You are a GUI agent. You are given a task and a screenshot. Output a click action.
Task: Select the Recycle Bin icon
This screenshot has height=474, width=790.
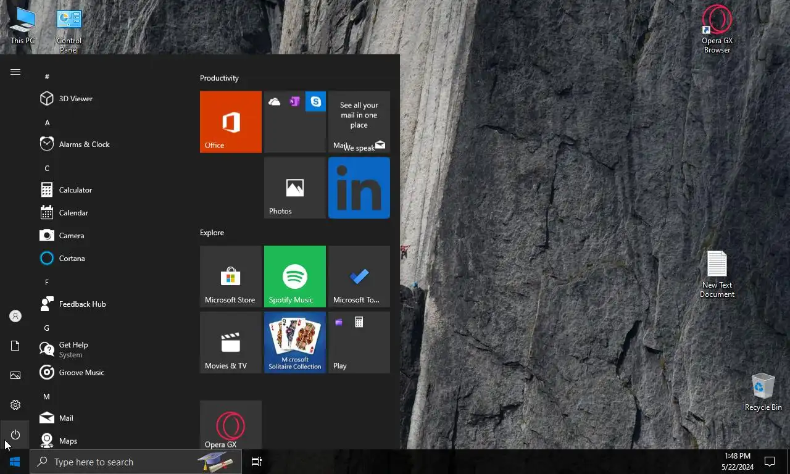(x=763, y=392)
